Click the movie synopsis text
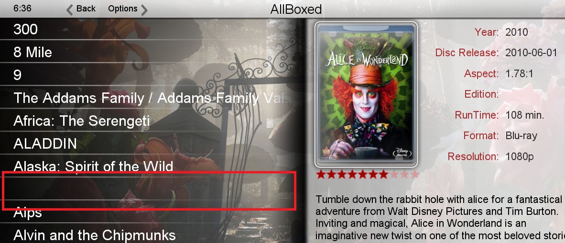 440,218
